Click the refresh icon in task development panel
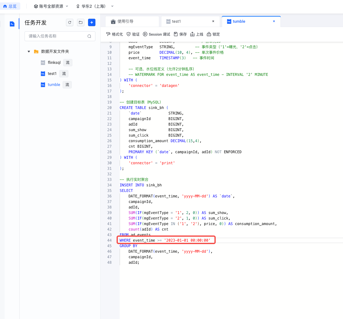The height and width of the screenshot is (319, 343). click(70, 22)
